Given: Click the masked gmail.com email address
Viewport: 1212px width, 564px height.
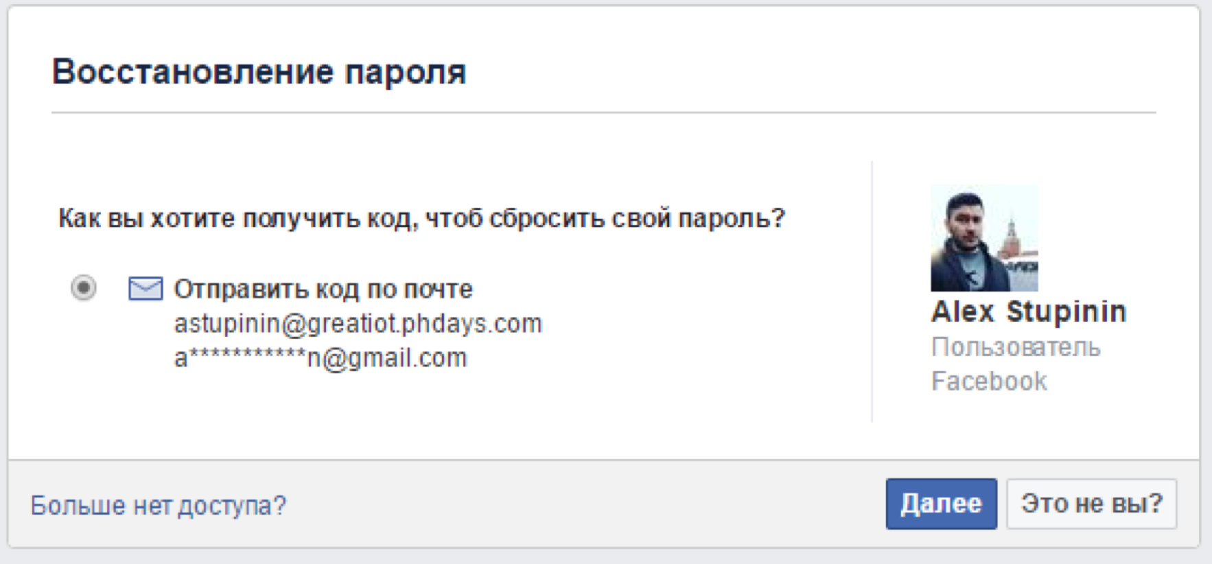Looking at the screenshot, I should tap(320, 358).
